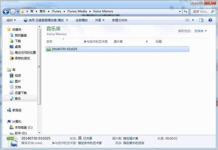Click 全部播放 in the toolbar
This screenshot has height=150, width=218.
(x=82, y=20)
